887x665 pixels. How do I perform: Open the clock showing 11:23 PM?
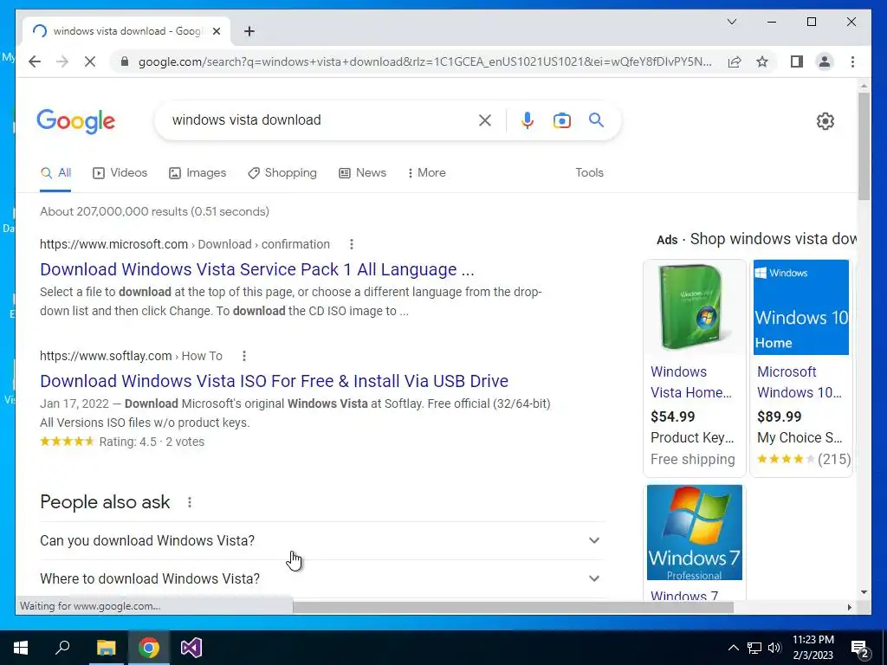(x=813, y=648)
